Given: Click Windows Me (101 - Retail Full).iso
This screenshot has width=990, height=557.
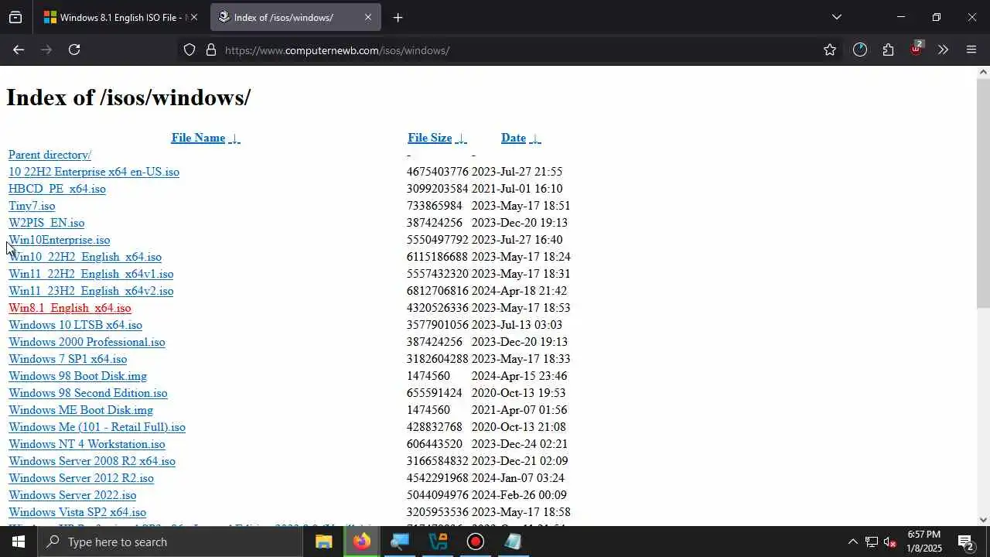Looking at the screenshot, I should [97, 427].
